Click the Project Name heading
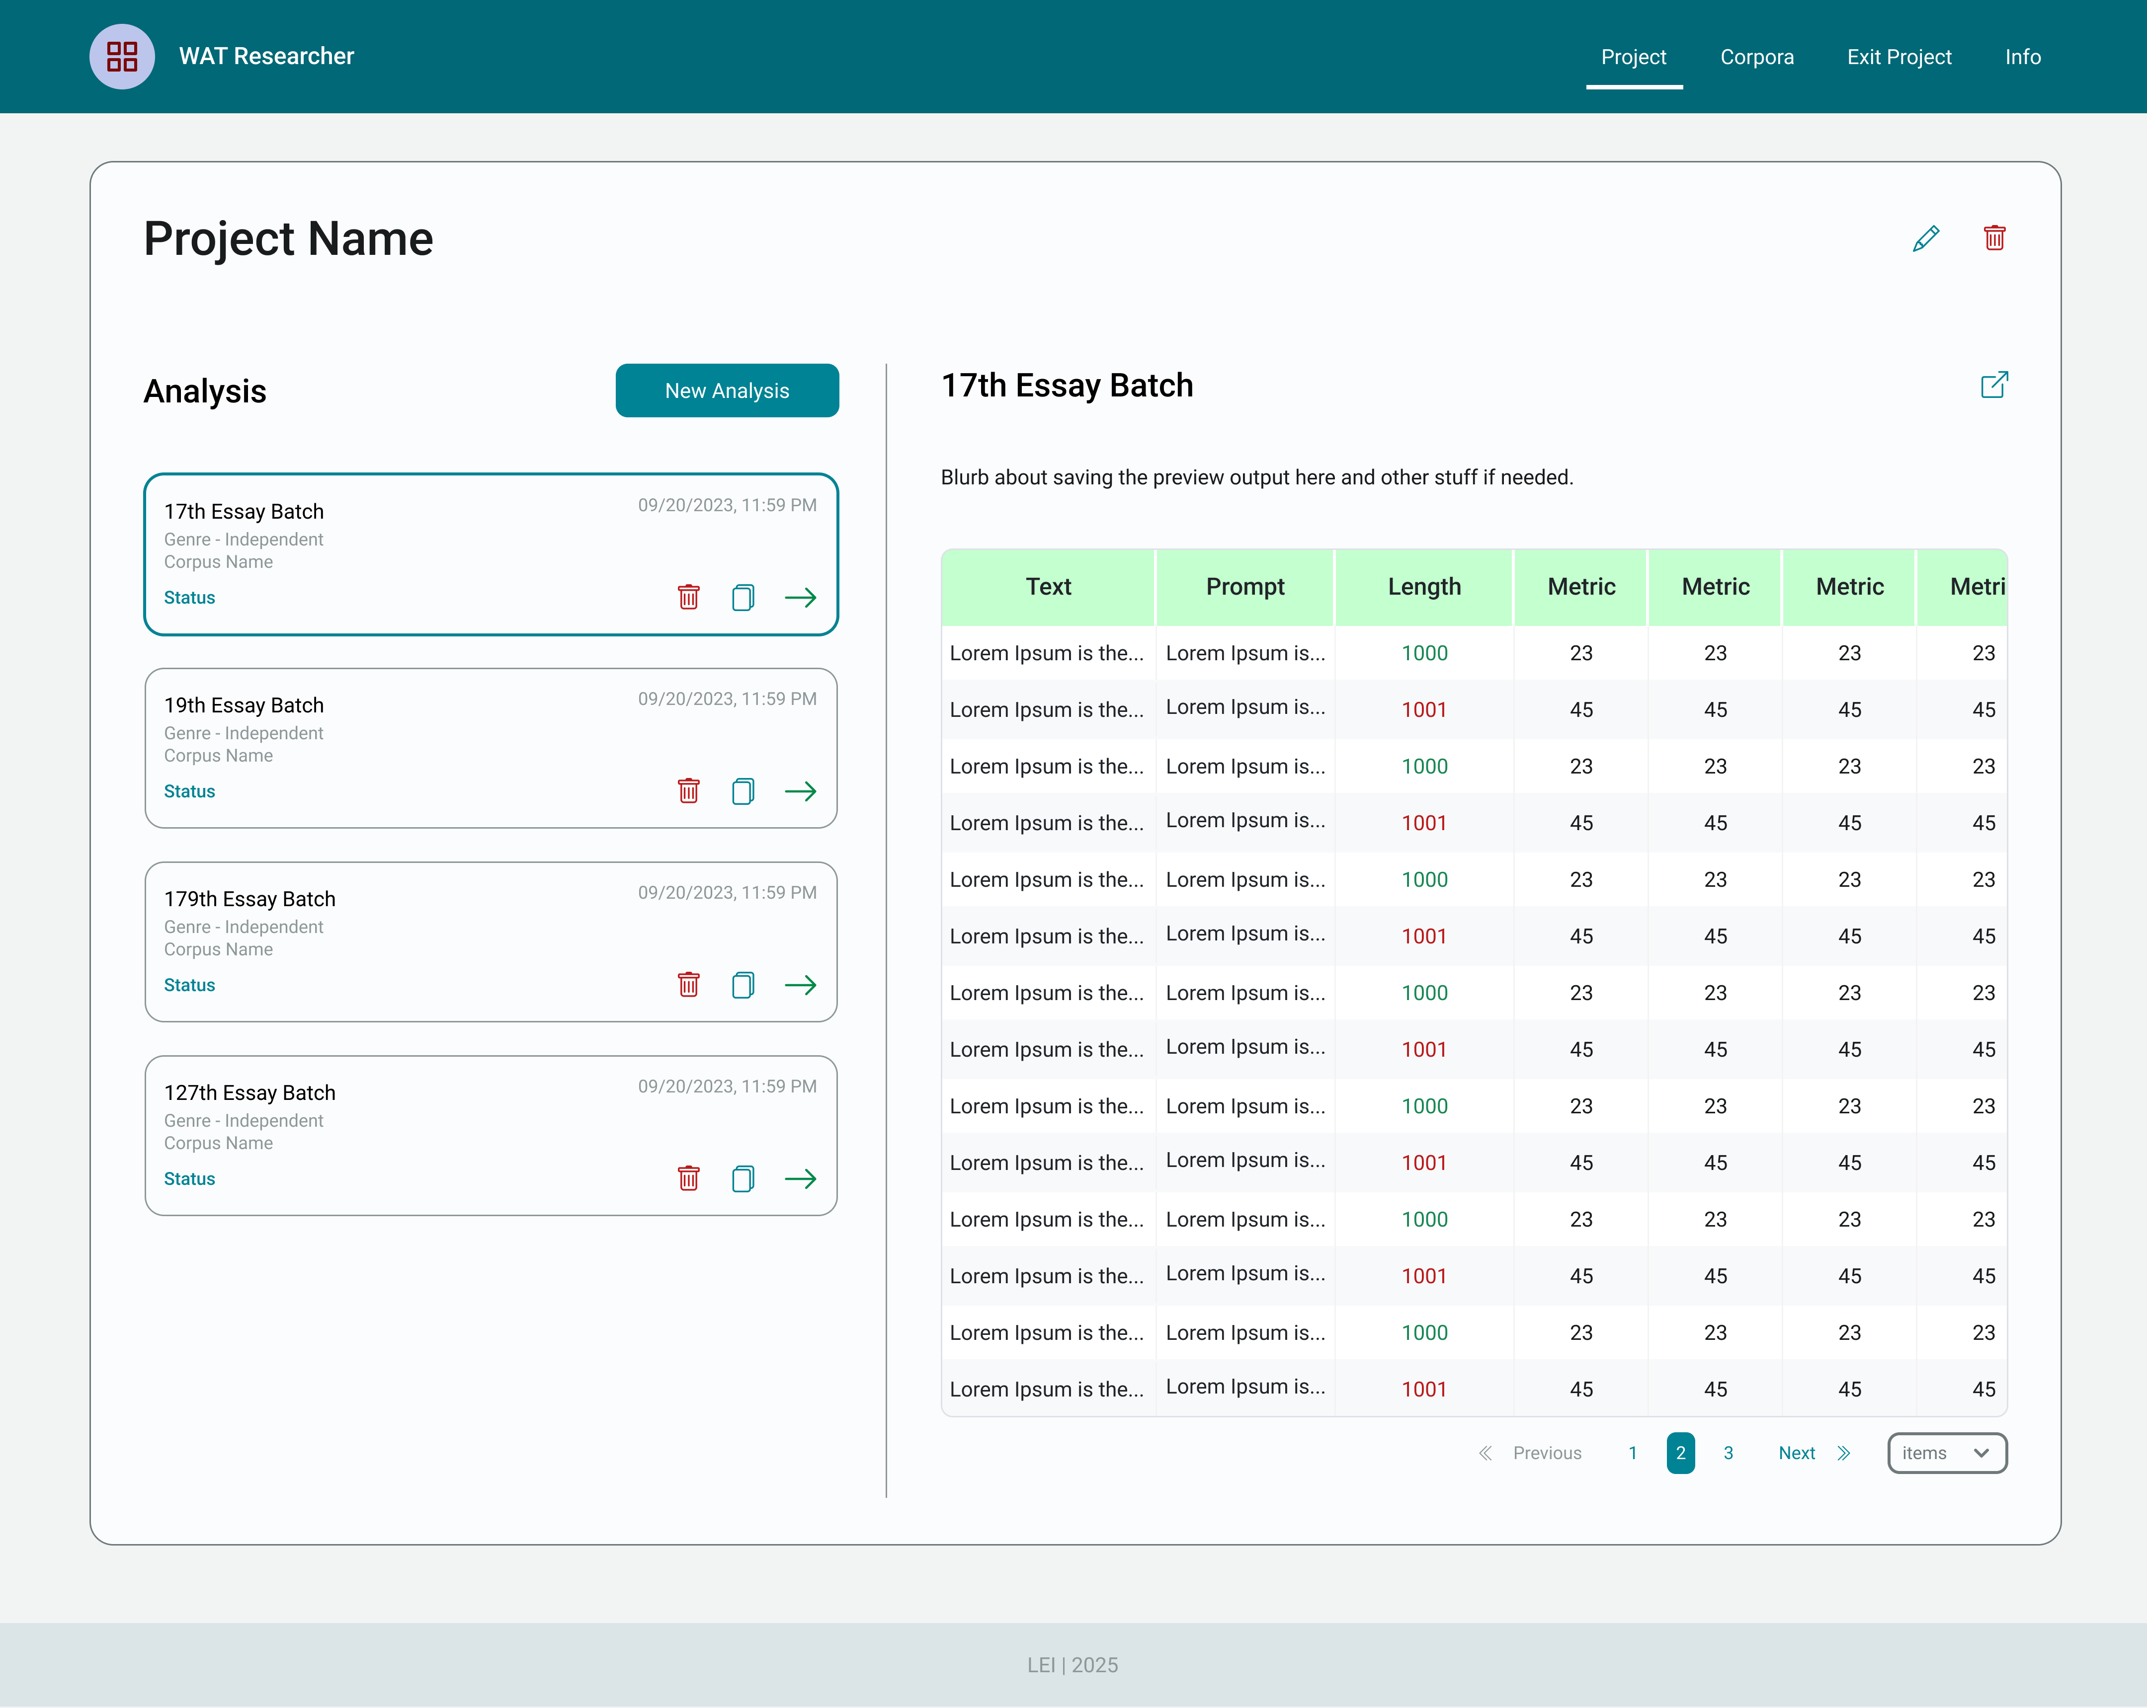The width and height of the screenshot is (2147, 1708). click(289, 239)
